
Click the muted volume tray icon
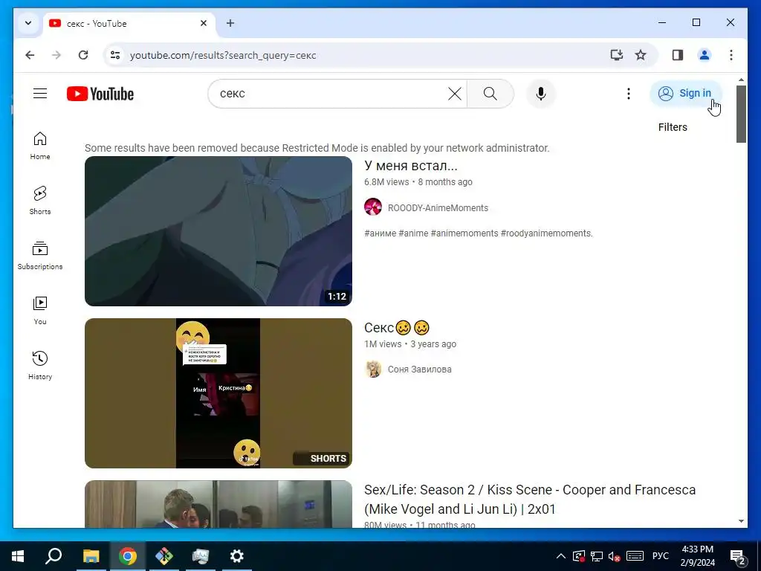click(615, 556)
